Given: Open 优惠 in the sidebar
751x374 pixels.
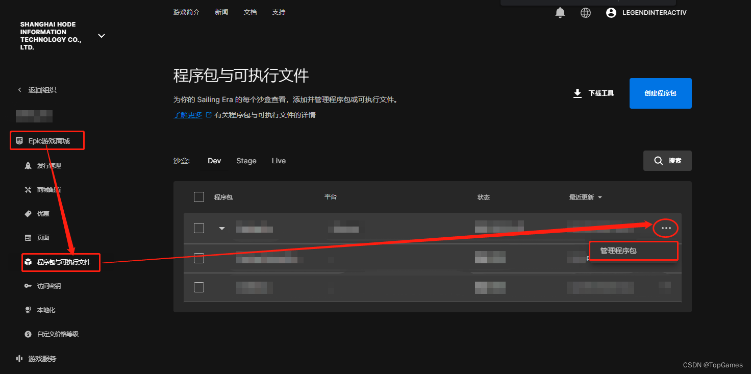Looking at the screenshot, I should (37, 213).
